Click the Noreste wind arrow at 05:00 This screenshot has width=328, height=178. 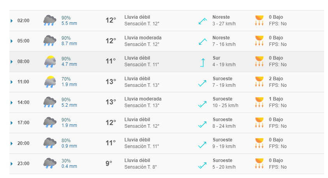pyautogui.click(x=203, y=41)
